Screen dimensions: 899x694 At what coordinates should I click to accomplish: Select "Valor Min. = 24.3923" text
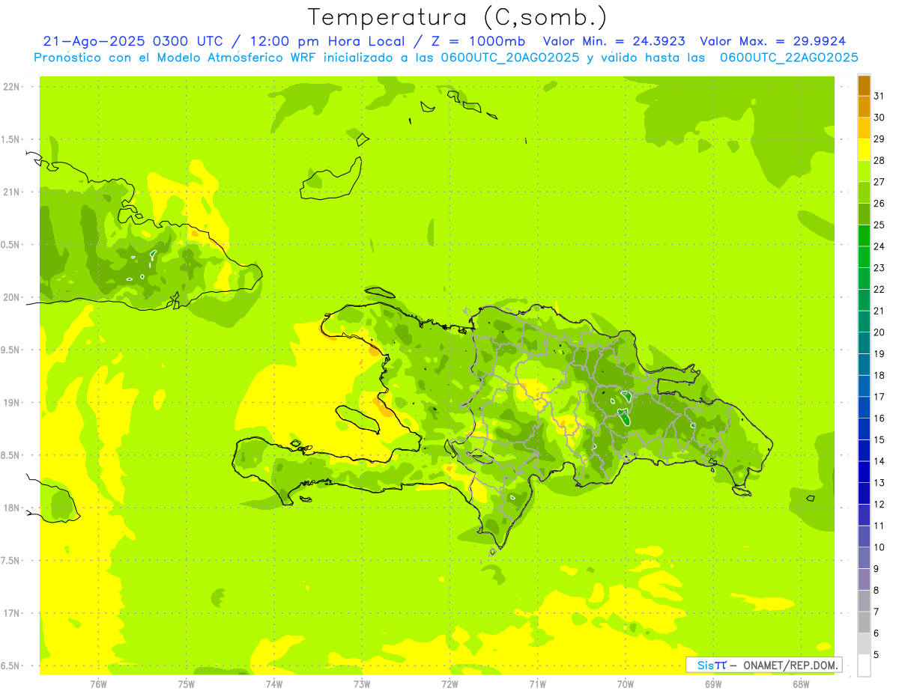(614, 41)
